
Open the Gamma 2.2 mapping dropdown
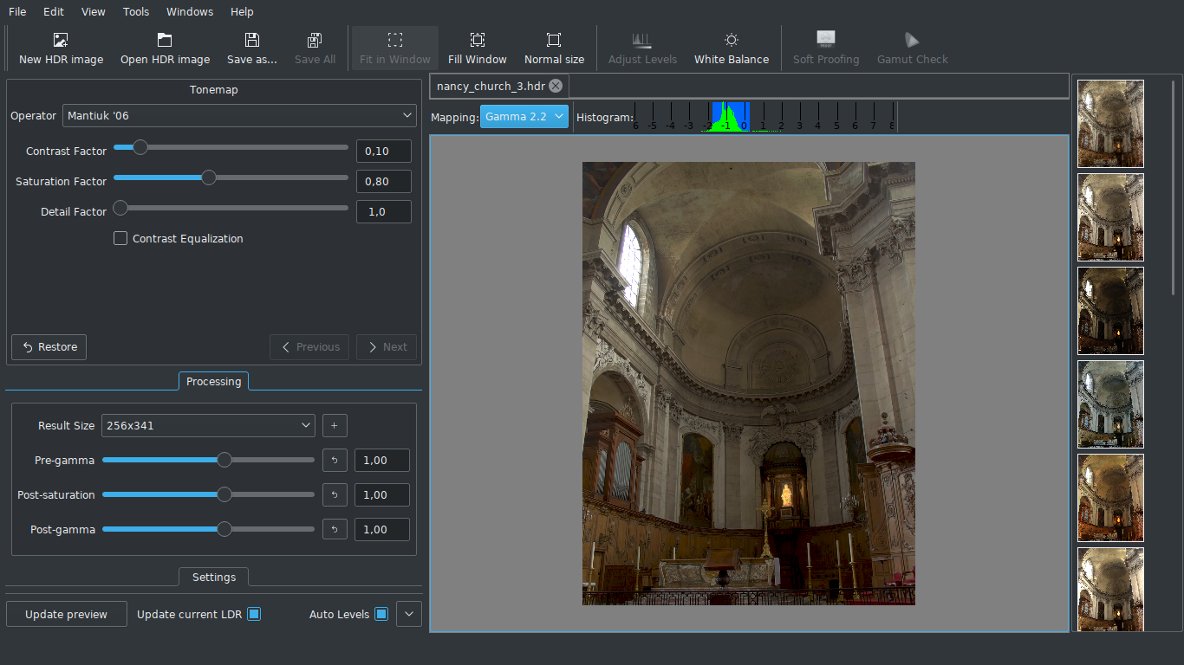tap(524, 115)
